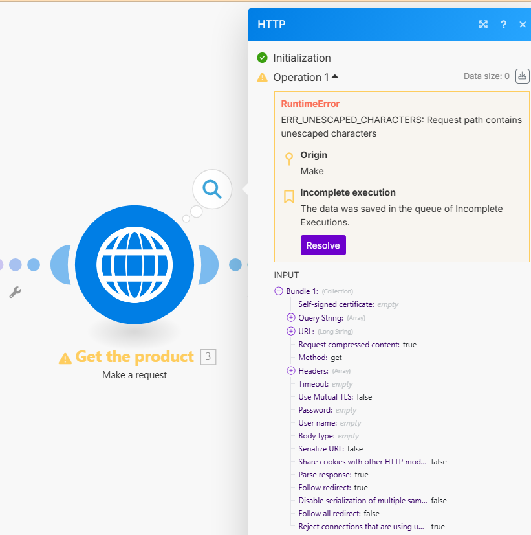The width and height of the screenshot is (531, 535).
Task: Collapse the Operation 1 section
Action: pyautogui.click(x=335, y=77)
